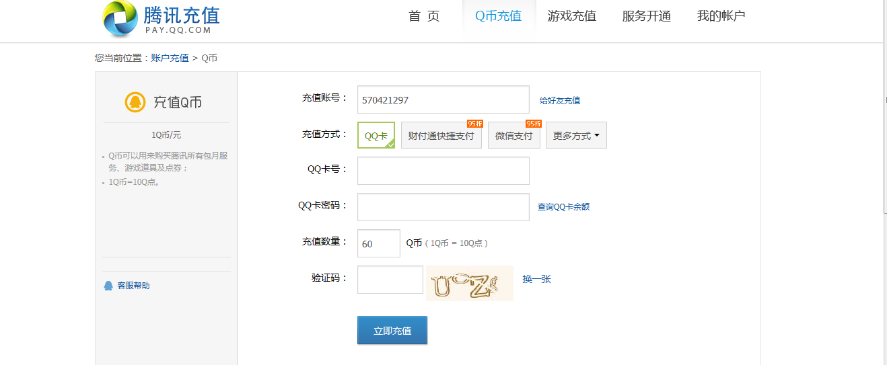
Task: Click the 给好友充值 link
Action: (560, 101)
